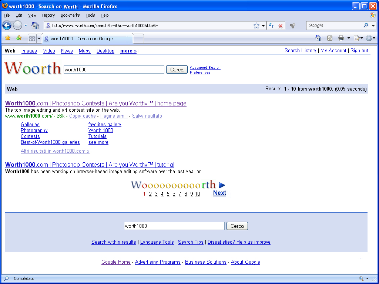The height and width of the screenshot is (284, 379).
Task: Switch to Video search
Action: click(49, 51)
